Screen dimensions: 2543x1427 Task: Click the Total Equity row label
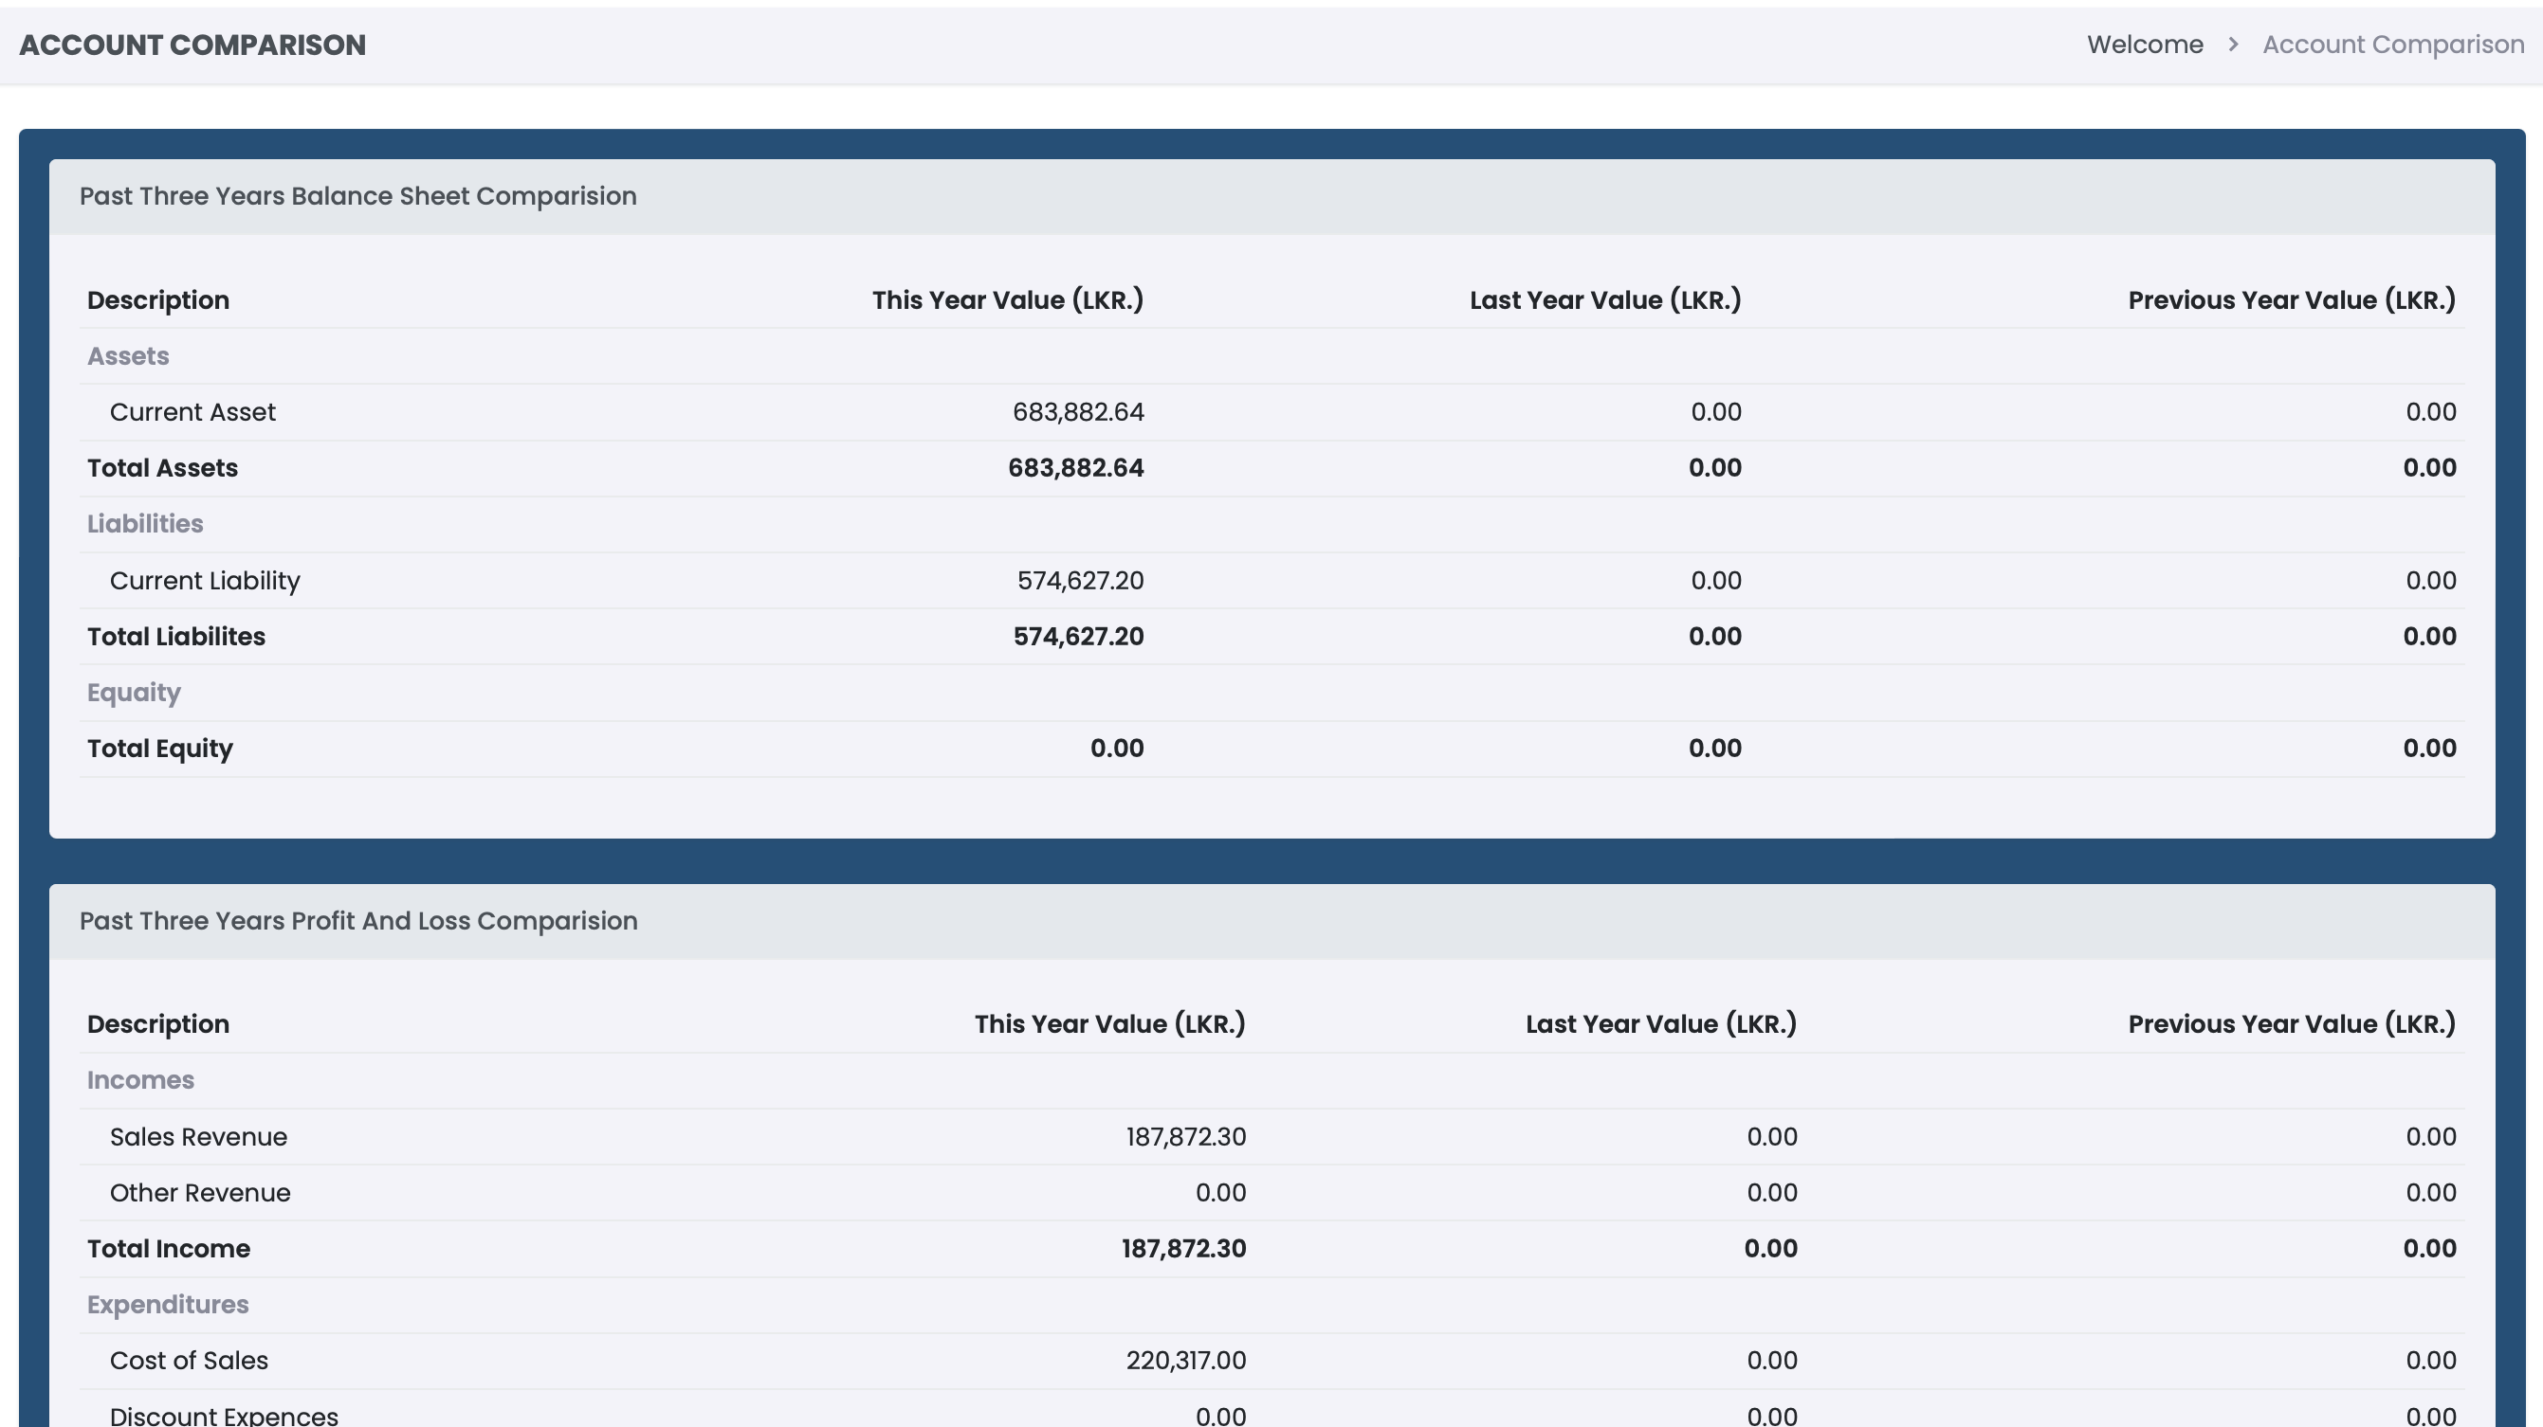160,748
